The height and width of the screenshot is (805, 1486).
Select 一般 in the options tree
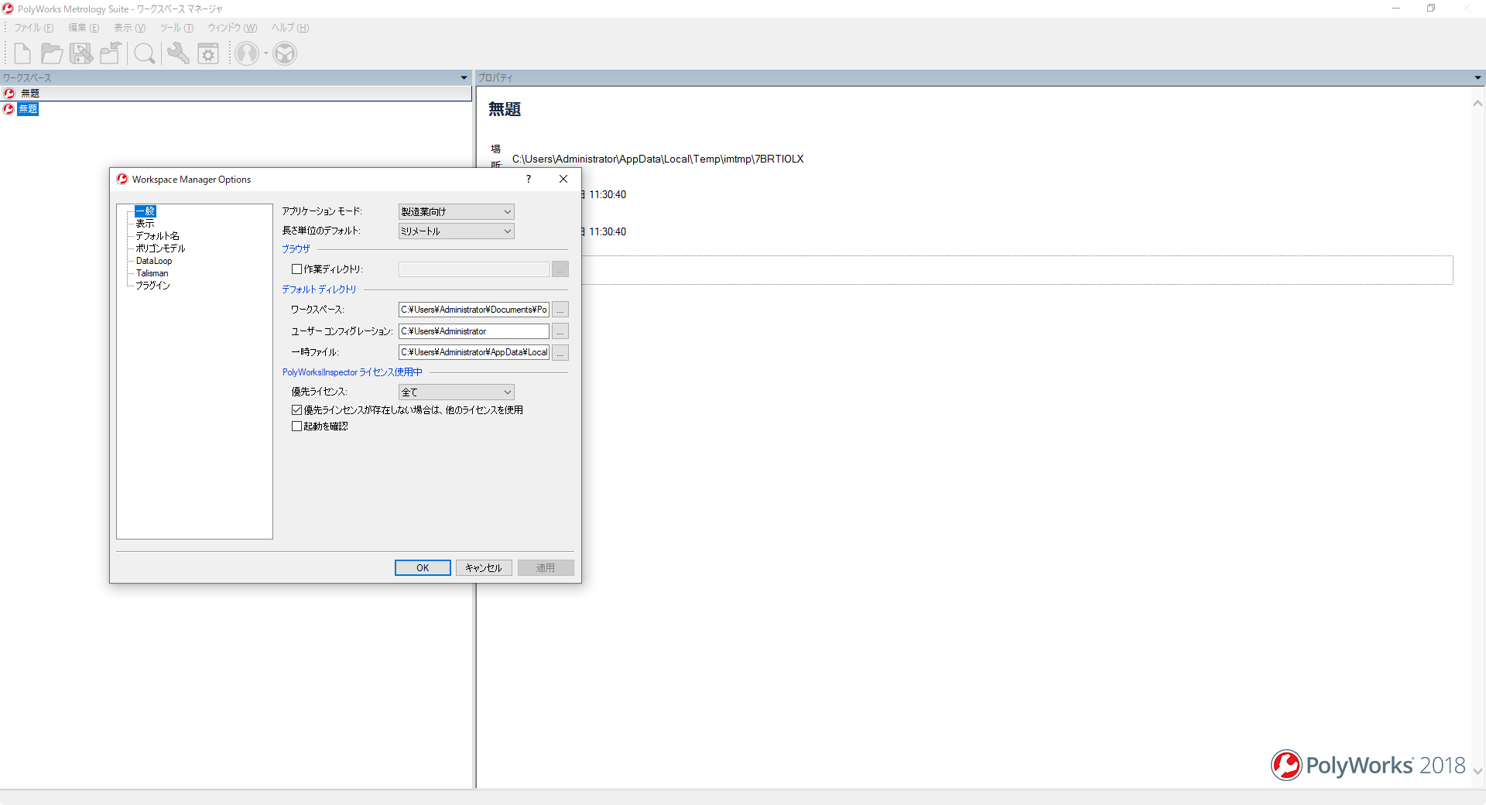click(x=146, y=211)
